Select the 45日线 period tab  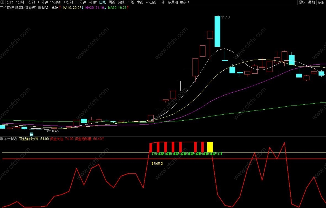pos(151,2)
